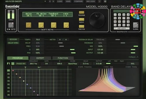Click the METER numerator field
The image size is (146, 99).
click(x=60, y=40)
